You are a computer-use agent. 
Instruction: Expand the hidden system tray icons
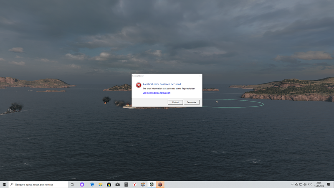point(292,185)
